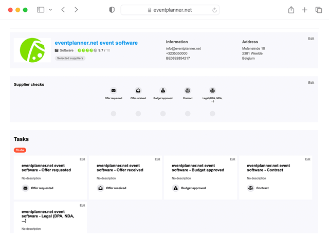Select the Offer received open envelope icon in Supplier checks

click(138, 90)
